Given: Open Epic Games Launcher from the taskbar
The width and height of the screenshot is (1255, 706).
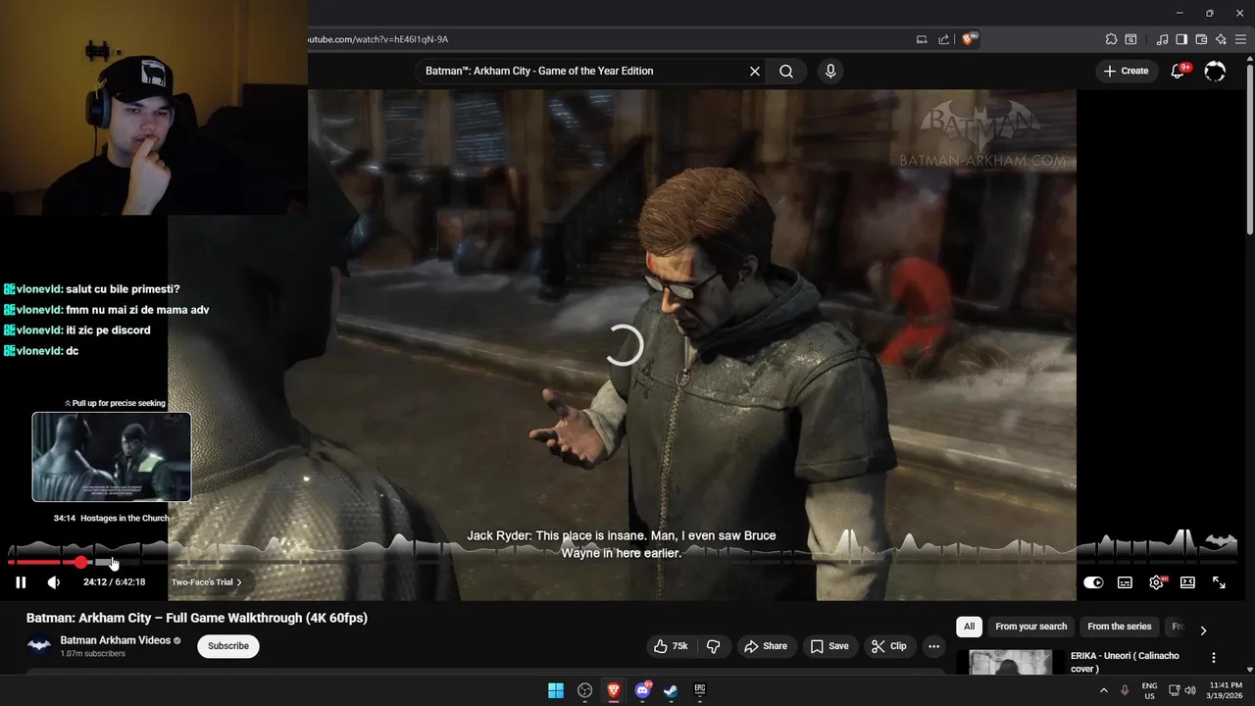Looking at the screenshot, I should [x=700, y=690].
